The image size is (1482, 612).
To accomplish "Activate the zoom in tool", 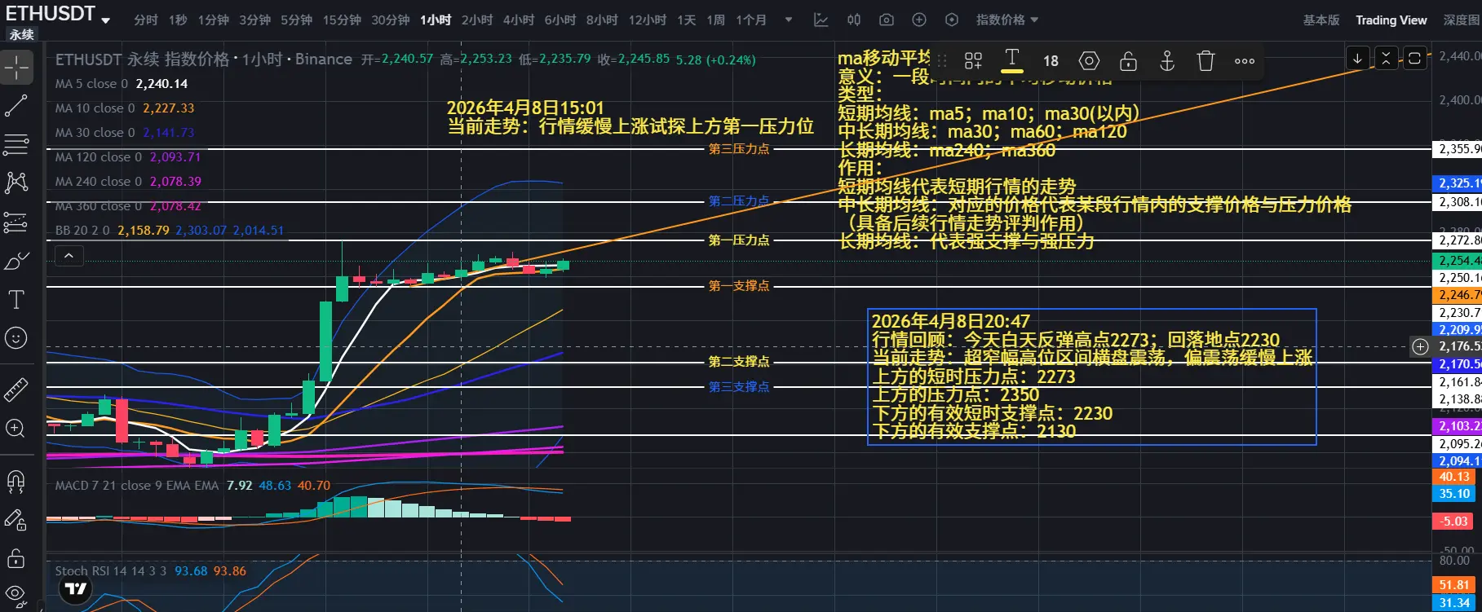I will [x=16, y=428].
